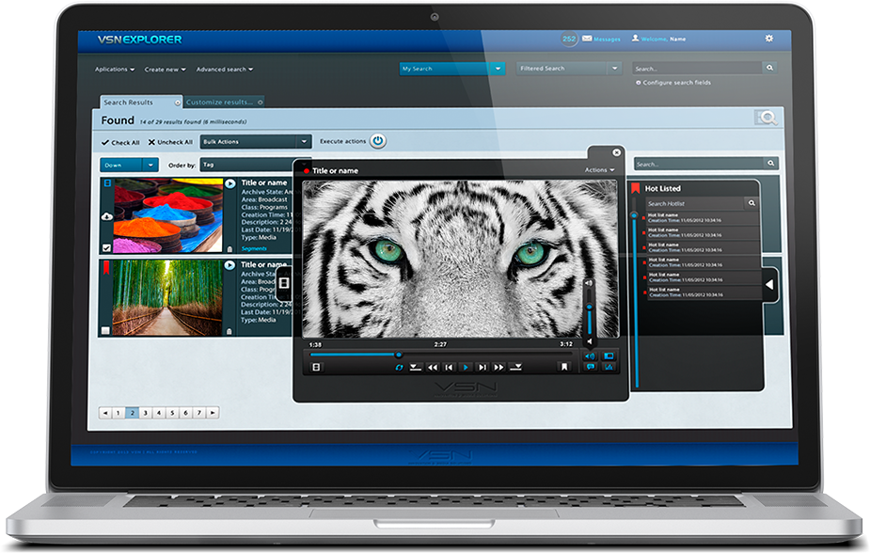870x553 pixels.
Task: Click the fast forward icon in player
Action: click(x=498, y=368)
